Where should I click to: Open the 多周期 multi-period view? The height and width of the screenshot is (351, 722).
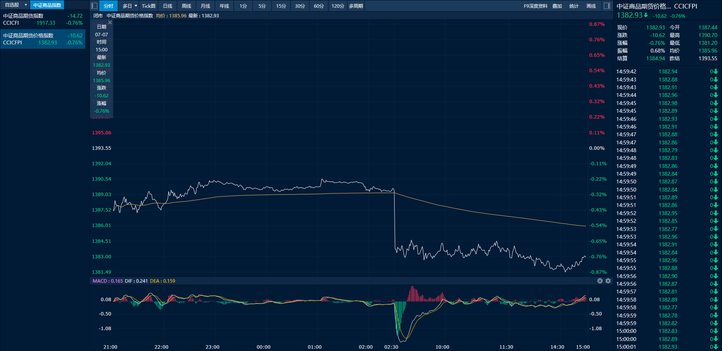point(356,6)
